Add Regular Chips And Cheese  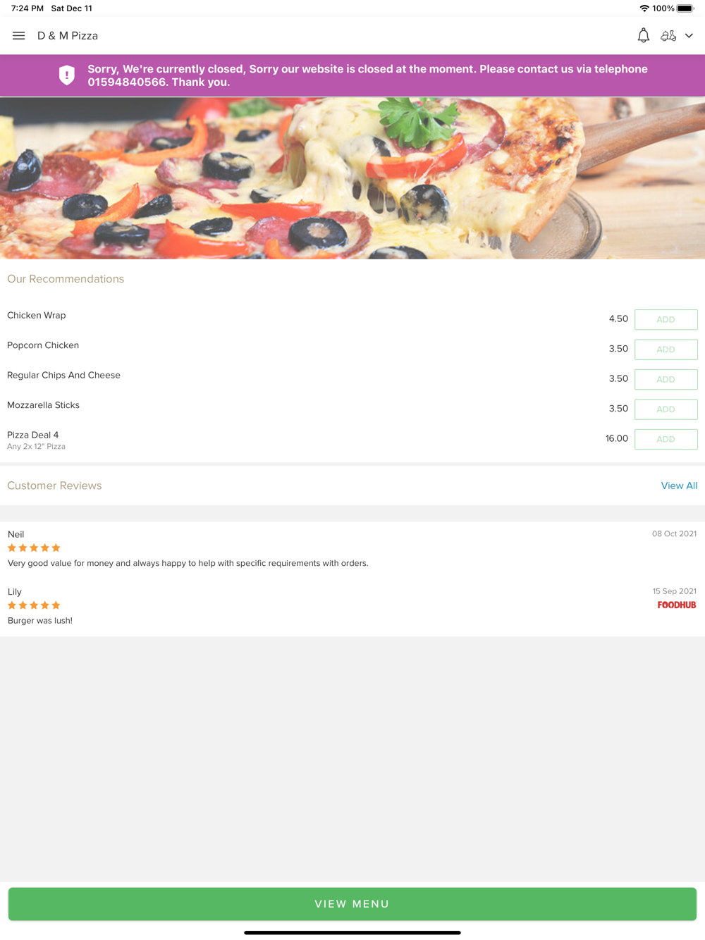[666, 379]
